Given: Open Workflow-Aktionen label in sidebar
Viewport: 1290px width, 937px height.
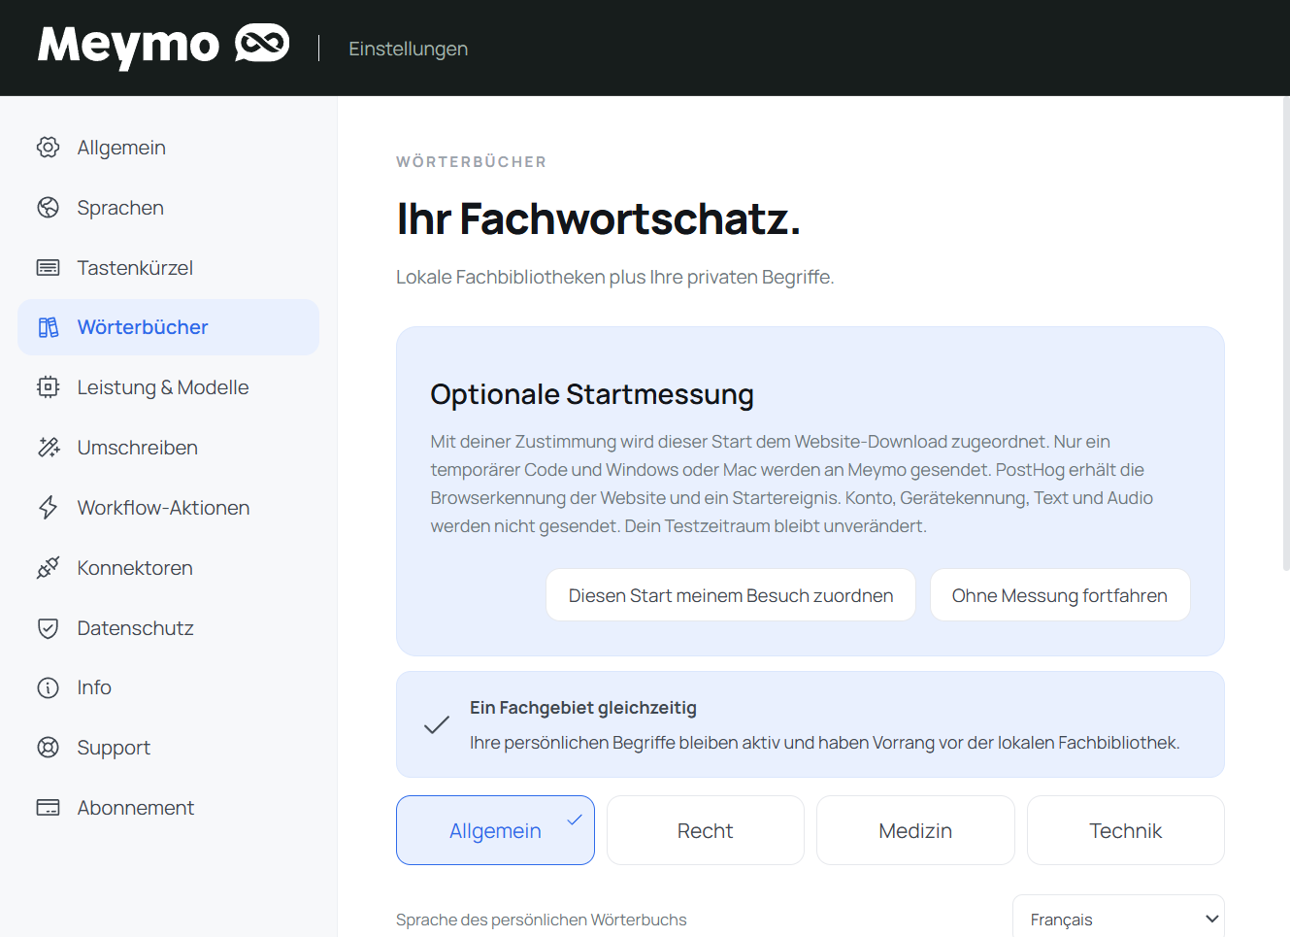Looking at the screenshot, I should (x=163, y=508).
